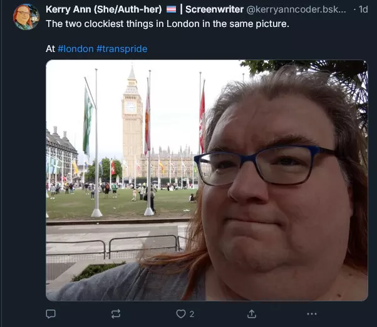This screenshot has width=377, height=327.
Task: Open the reply speech bubble icon
Action: 51,314
